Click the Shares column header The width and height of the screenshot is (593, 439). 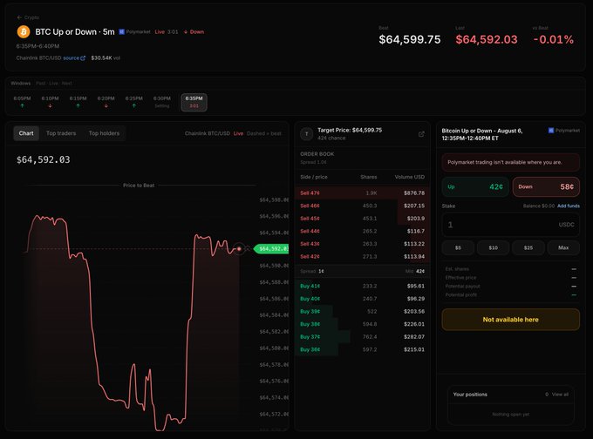(x=368, y=177)
